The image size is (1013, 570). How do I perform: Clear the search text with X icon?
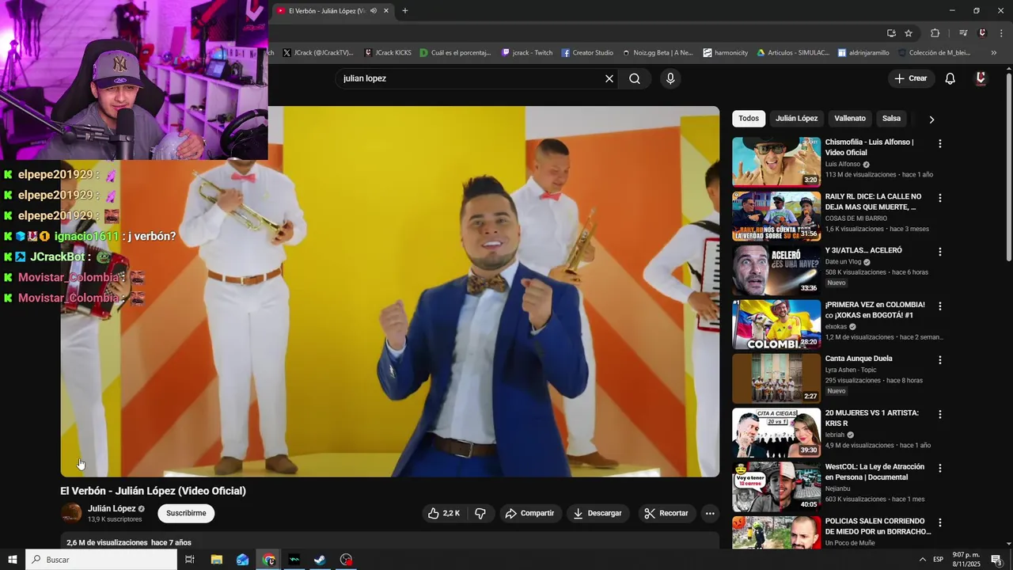click(609, 78)
